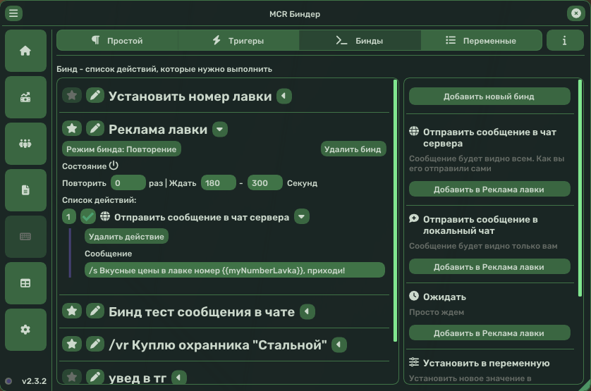Collapse the "Отправить сообщение в чат сервера" action
The height and width of the screenshot is (391, 591).
(302, 216)
